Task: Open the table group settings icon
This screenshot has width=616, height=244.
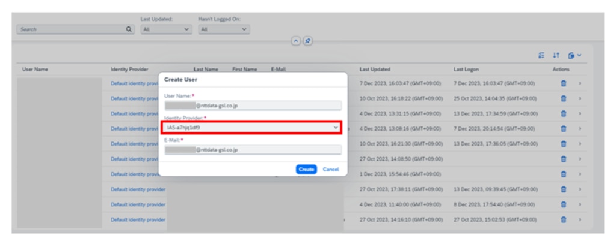Action: click(x=542, y=56)
